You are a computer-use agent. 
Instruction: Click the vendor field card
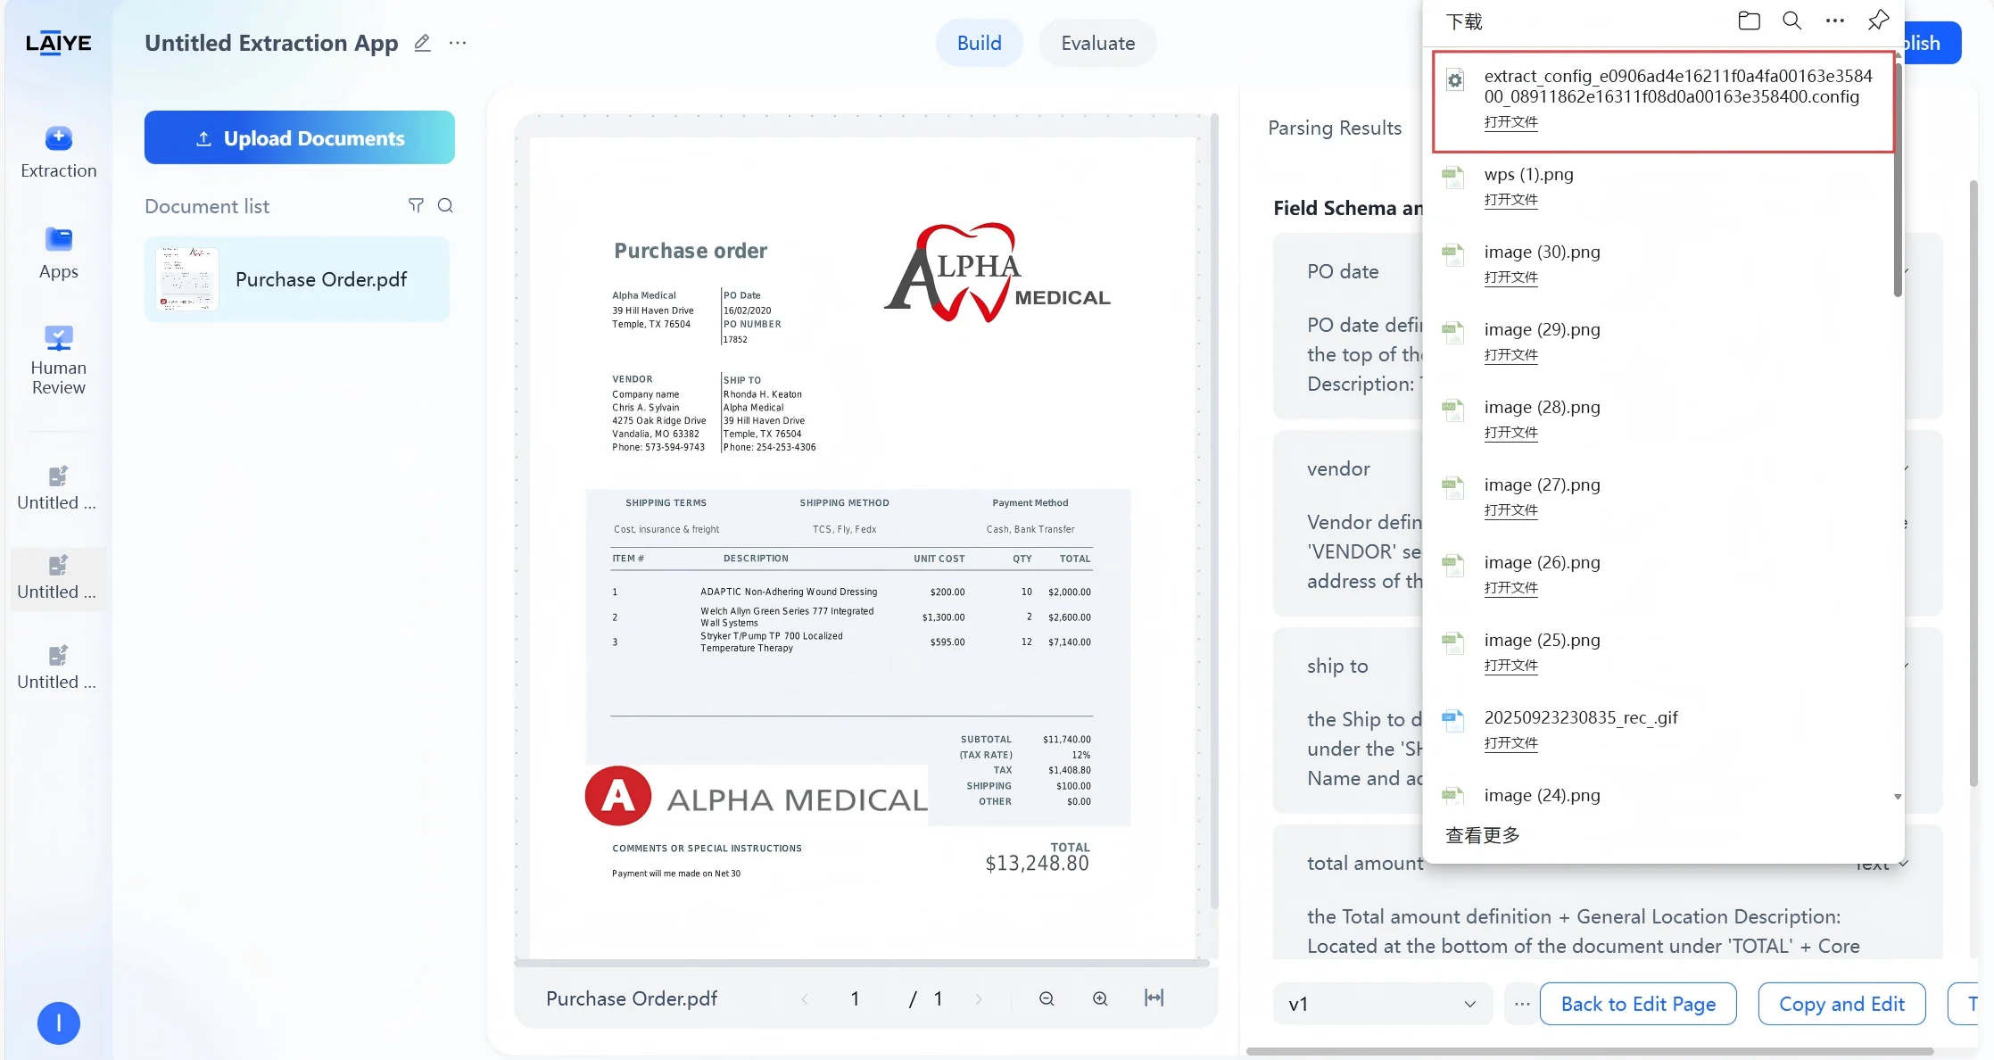pyautogui.click(x=1347, y=523)
